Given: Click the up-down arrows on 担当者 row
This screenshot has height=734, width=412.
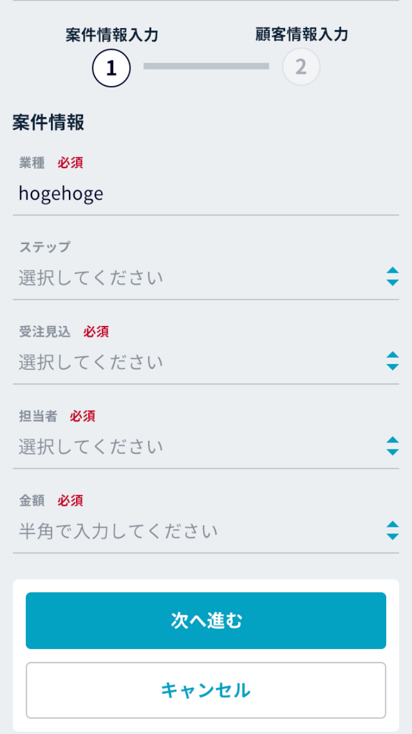Looking at the screenshot, I should pyautogui.click(x=393, y=446).
